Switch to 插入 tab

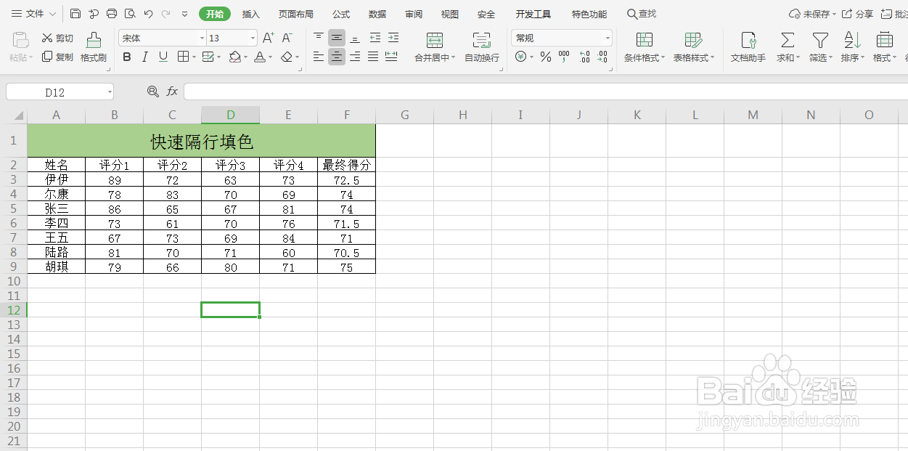click(250, 14)
